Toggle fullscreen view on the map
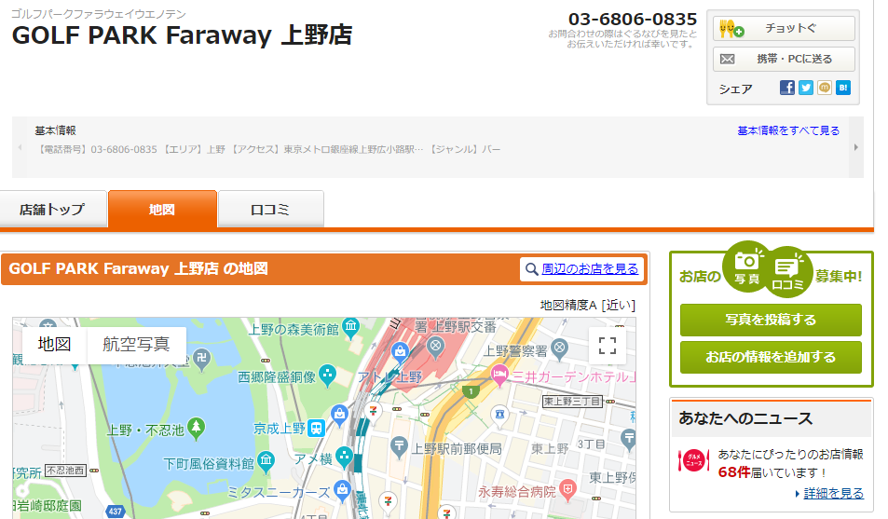 click(608, 347)
